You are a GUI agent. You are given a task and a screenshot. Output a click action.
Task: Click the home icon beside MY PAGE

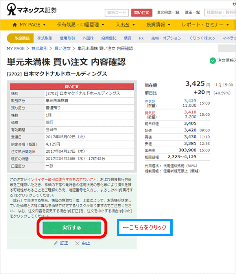point(15,25)
